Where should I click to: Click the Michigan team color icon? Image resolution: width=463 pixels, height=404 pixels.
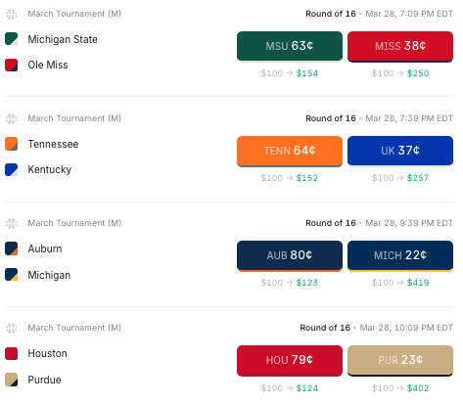click(12, 275)
